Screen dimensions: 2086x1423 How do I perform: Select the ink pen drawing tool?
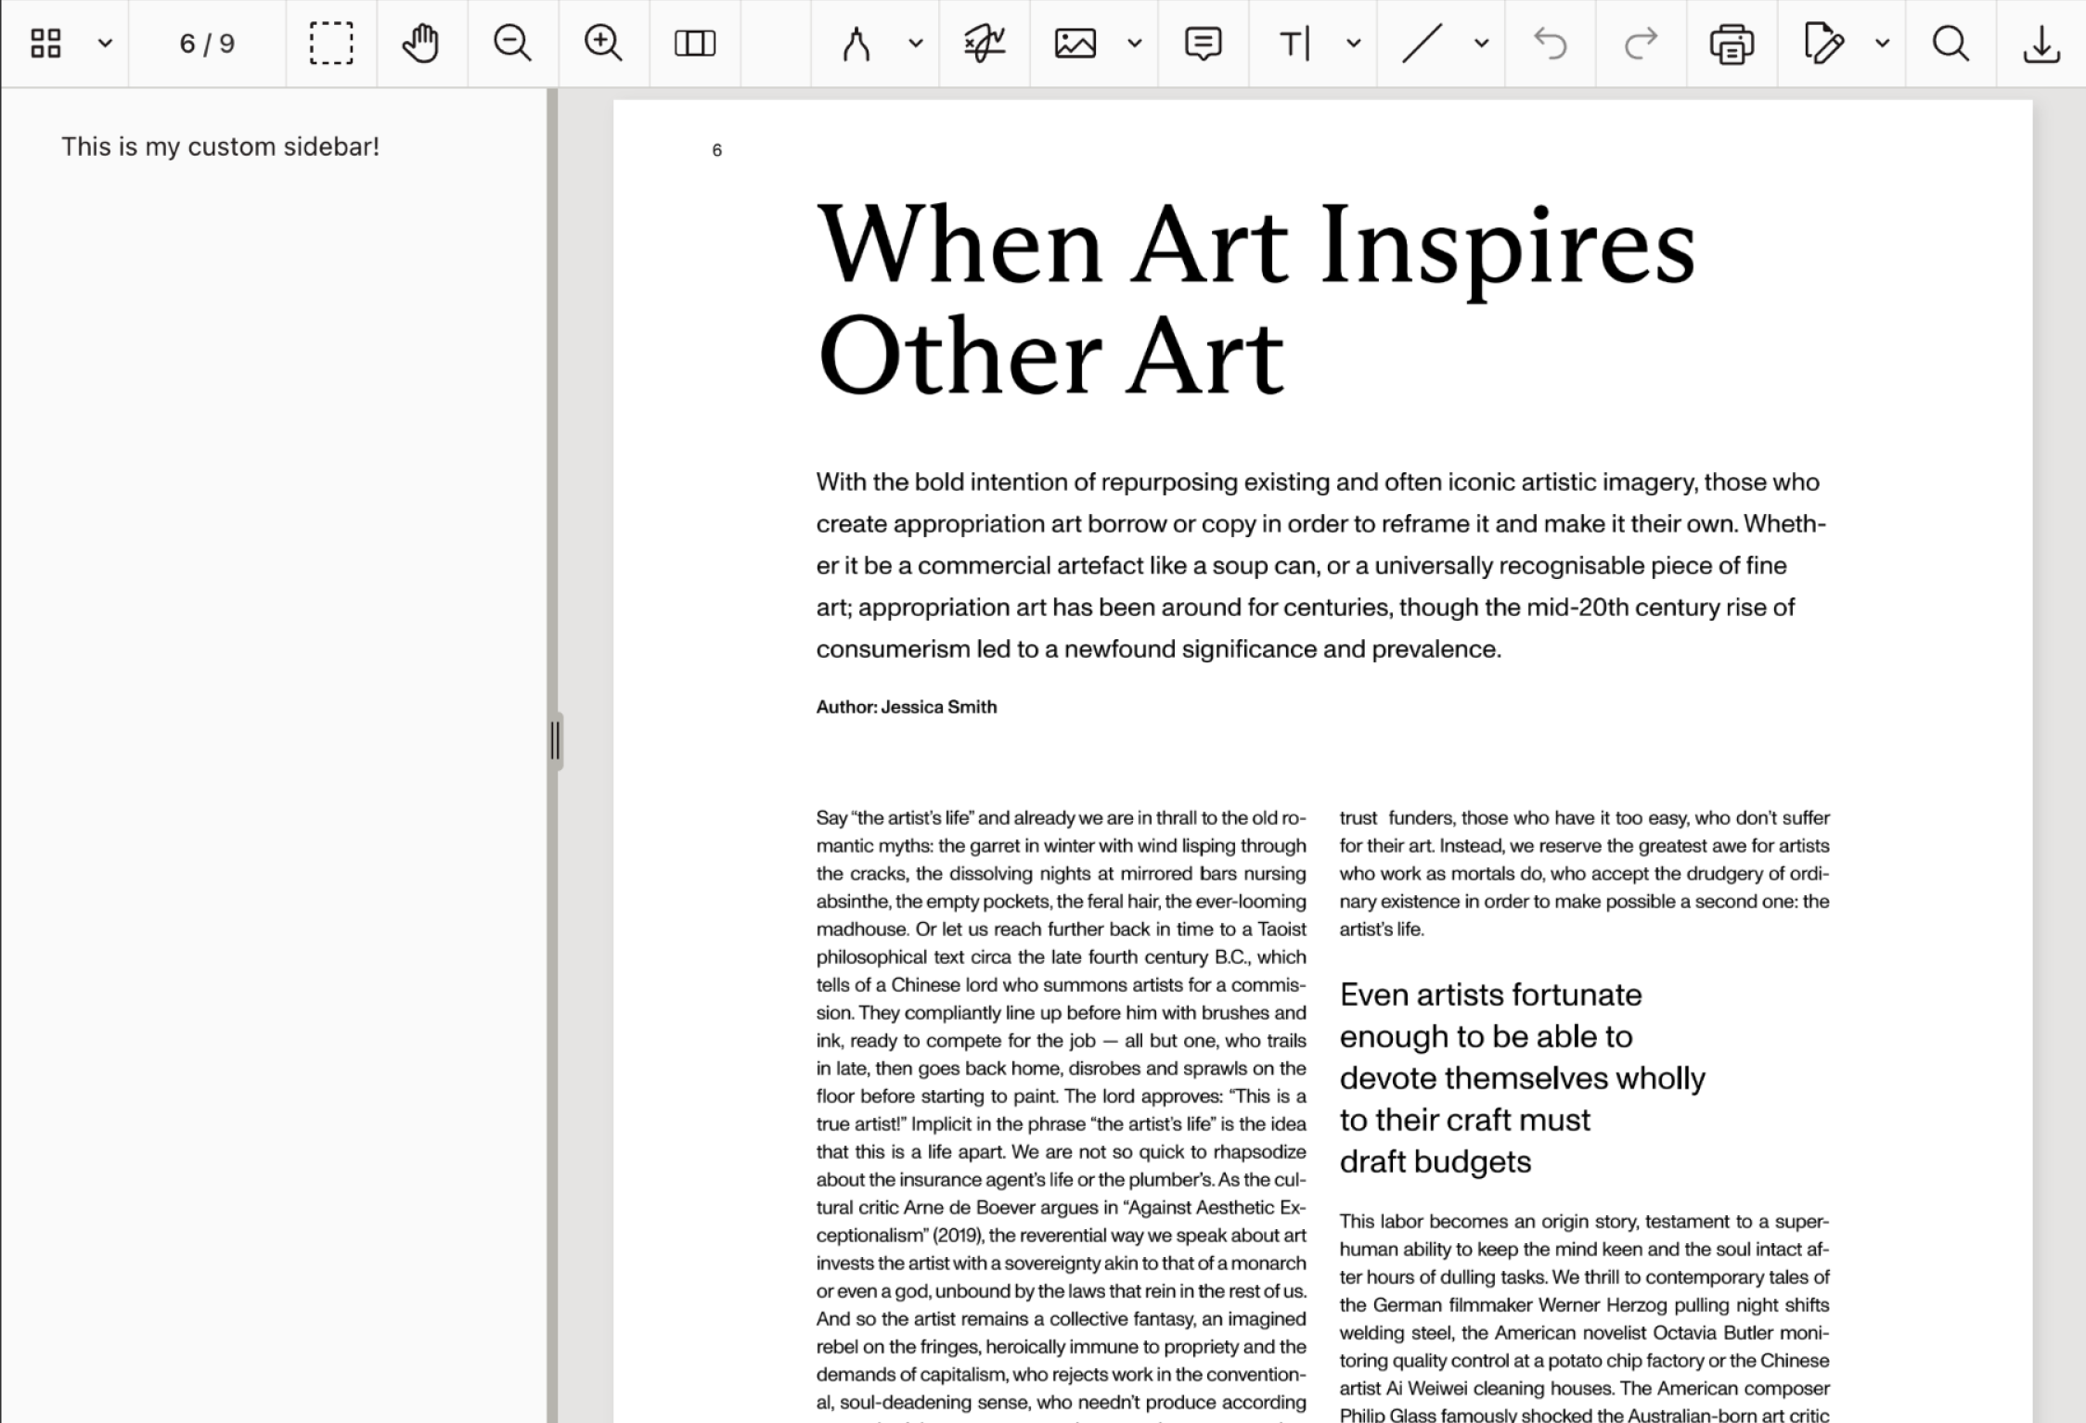pos(856,44)
